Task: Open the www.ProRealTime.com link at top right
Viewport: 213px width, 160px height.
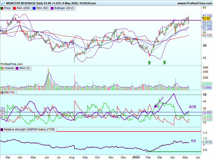Action: [x=194, y=3]
